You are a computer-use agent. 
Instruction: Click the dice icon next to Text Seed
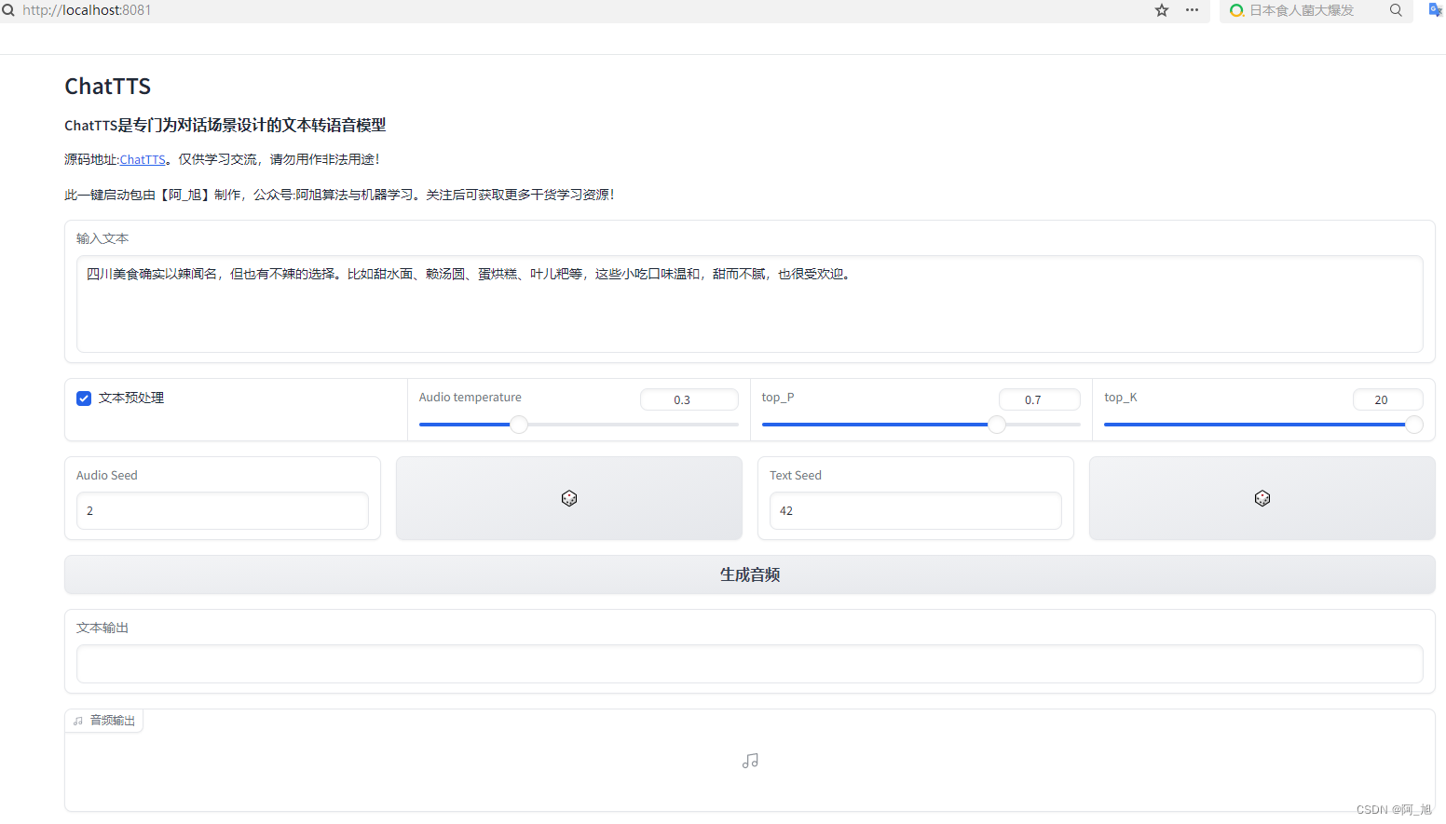pyautogui.click(x=1262, y=498)
